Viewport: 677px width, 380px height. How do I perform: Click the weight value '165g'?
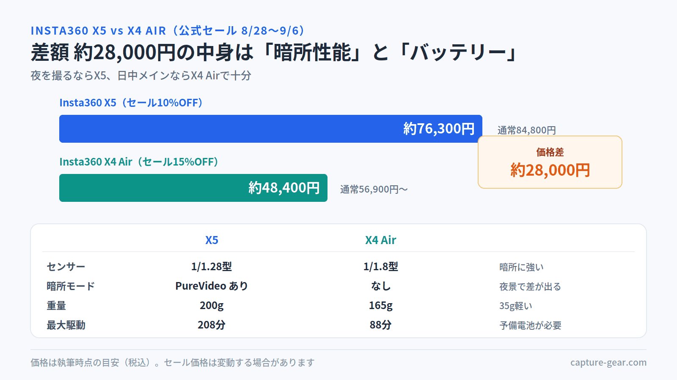point(381,305)
